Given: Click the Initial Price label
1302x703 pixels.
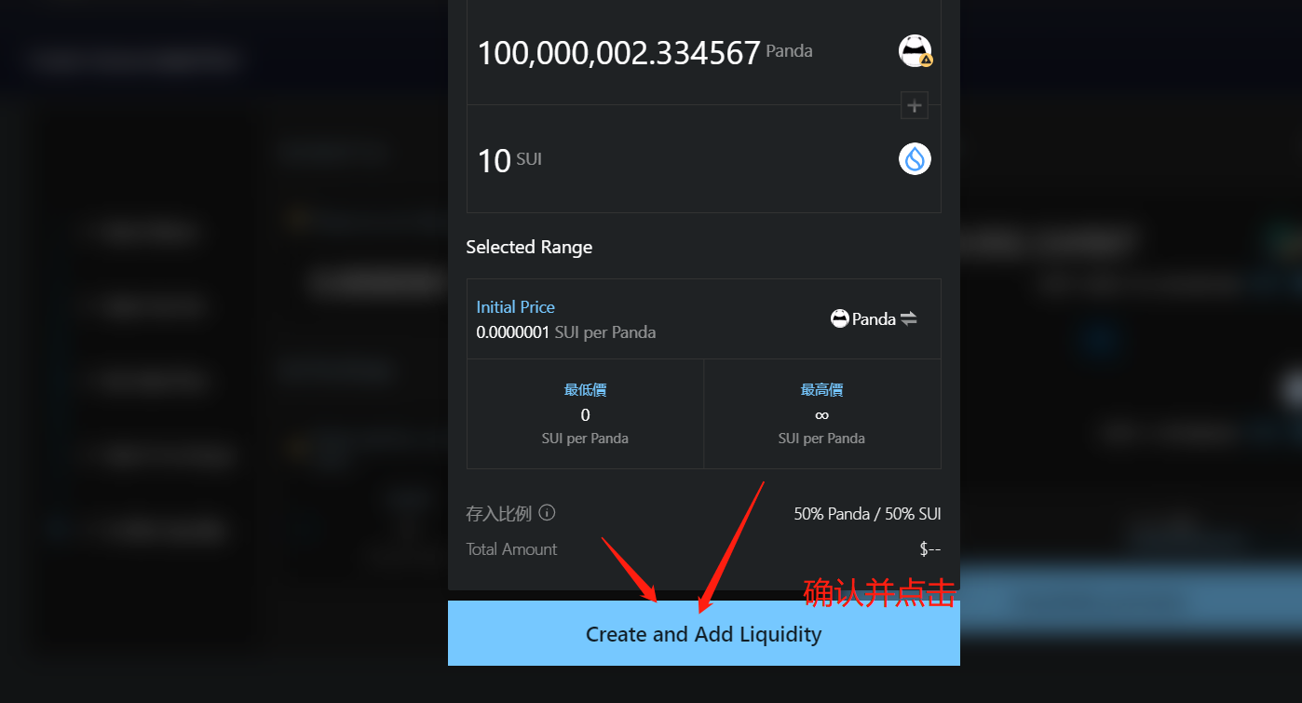Looking at the screenshot, I should click(515, 306).
